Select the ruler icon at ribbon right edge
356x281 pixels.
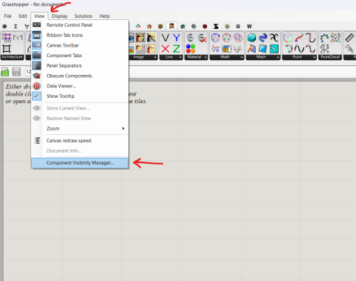349,38
